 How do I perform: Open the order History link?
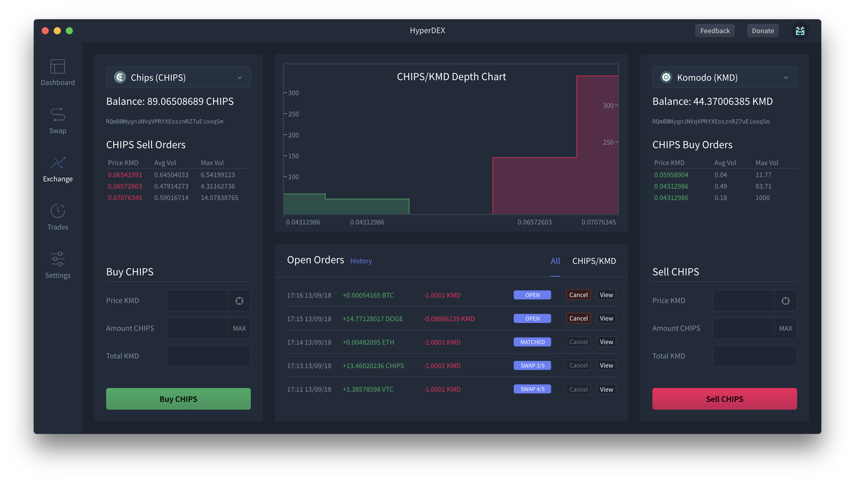point(361,261)
